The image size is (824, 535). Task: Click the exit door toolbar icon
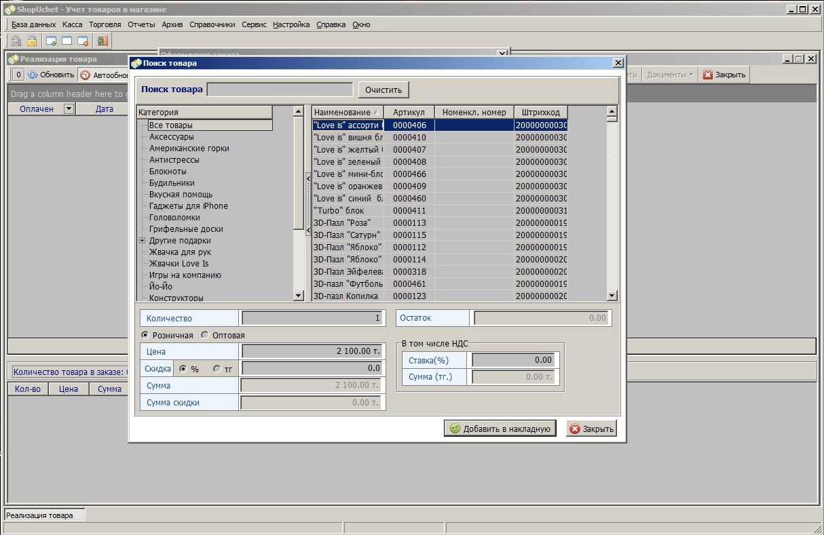tap(102, 41)
